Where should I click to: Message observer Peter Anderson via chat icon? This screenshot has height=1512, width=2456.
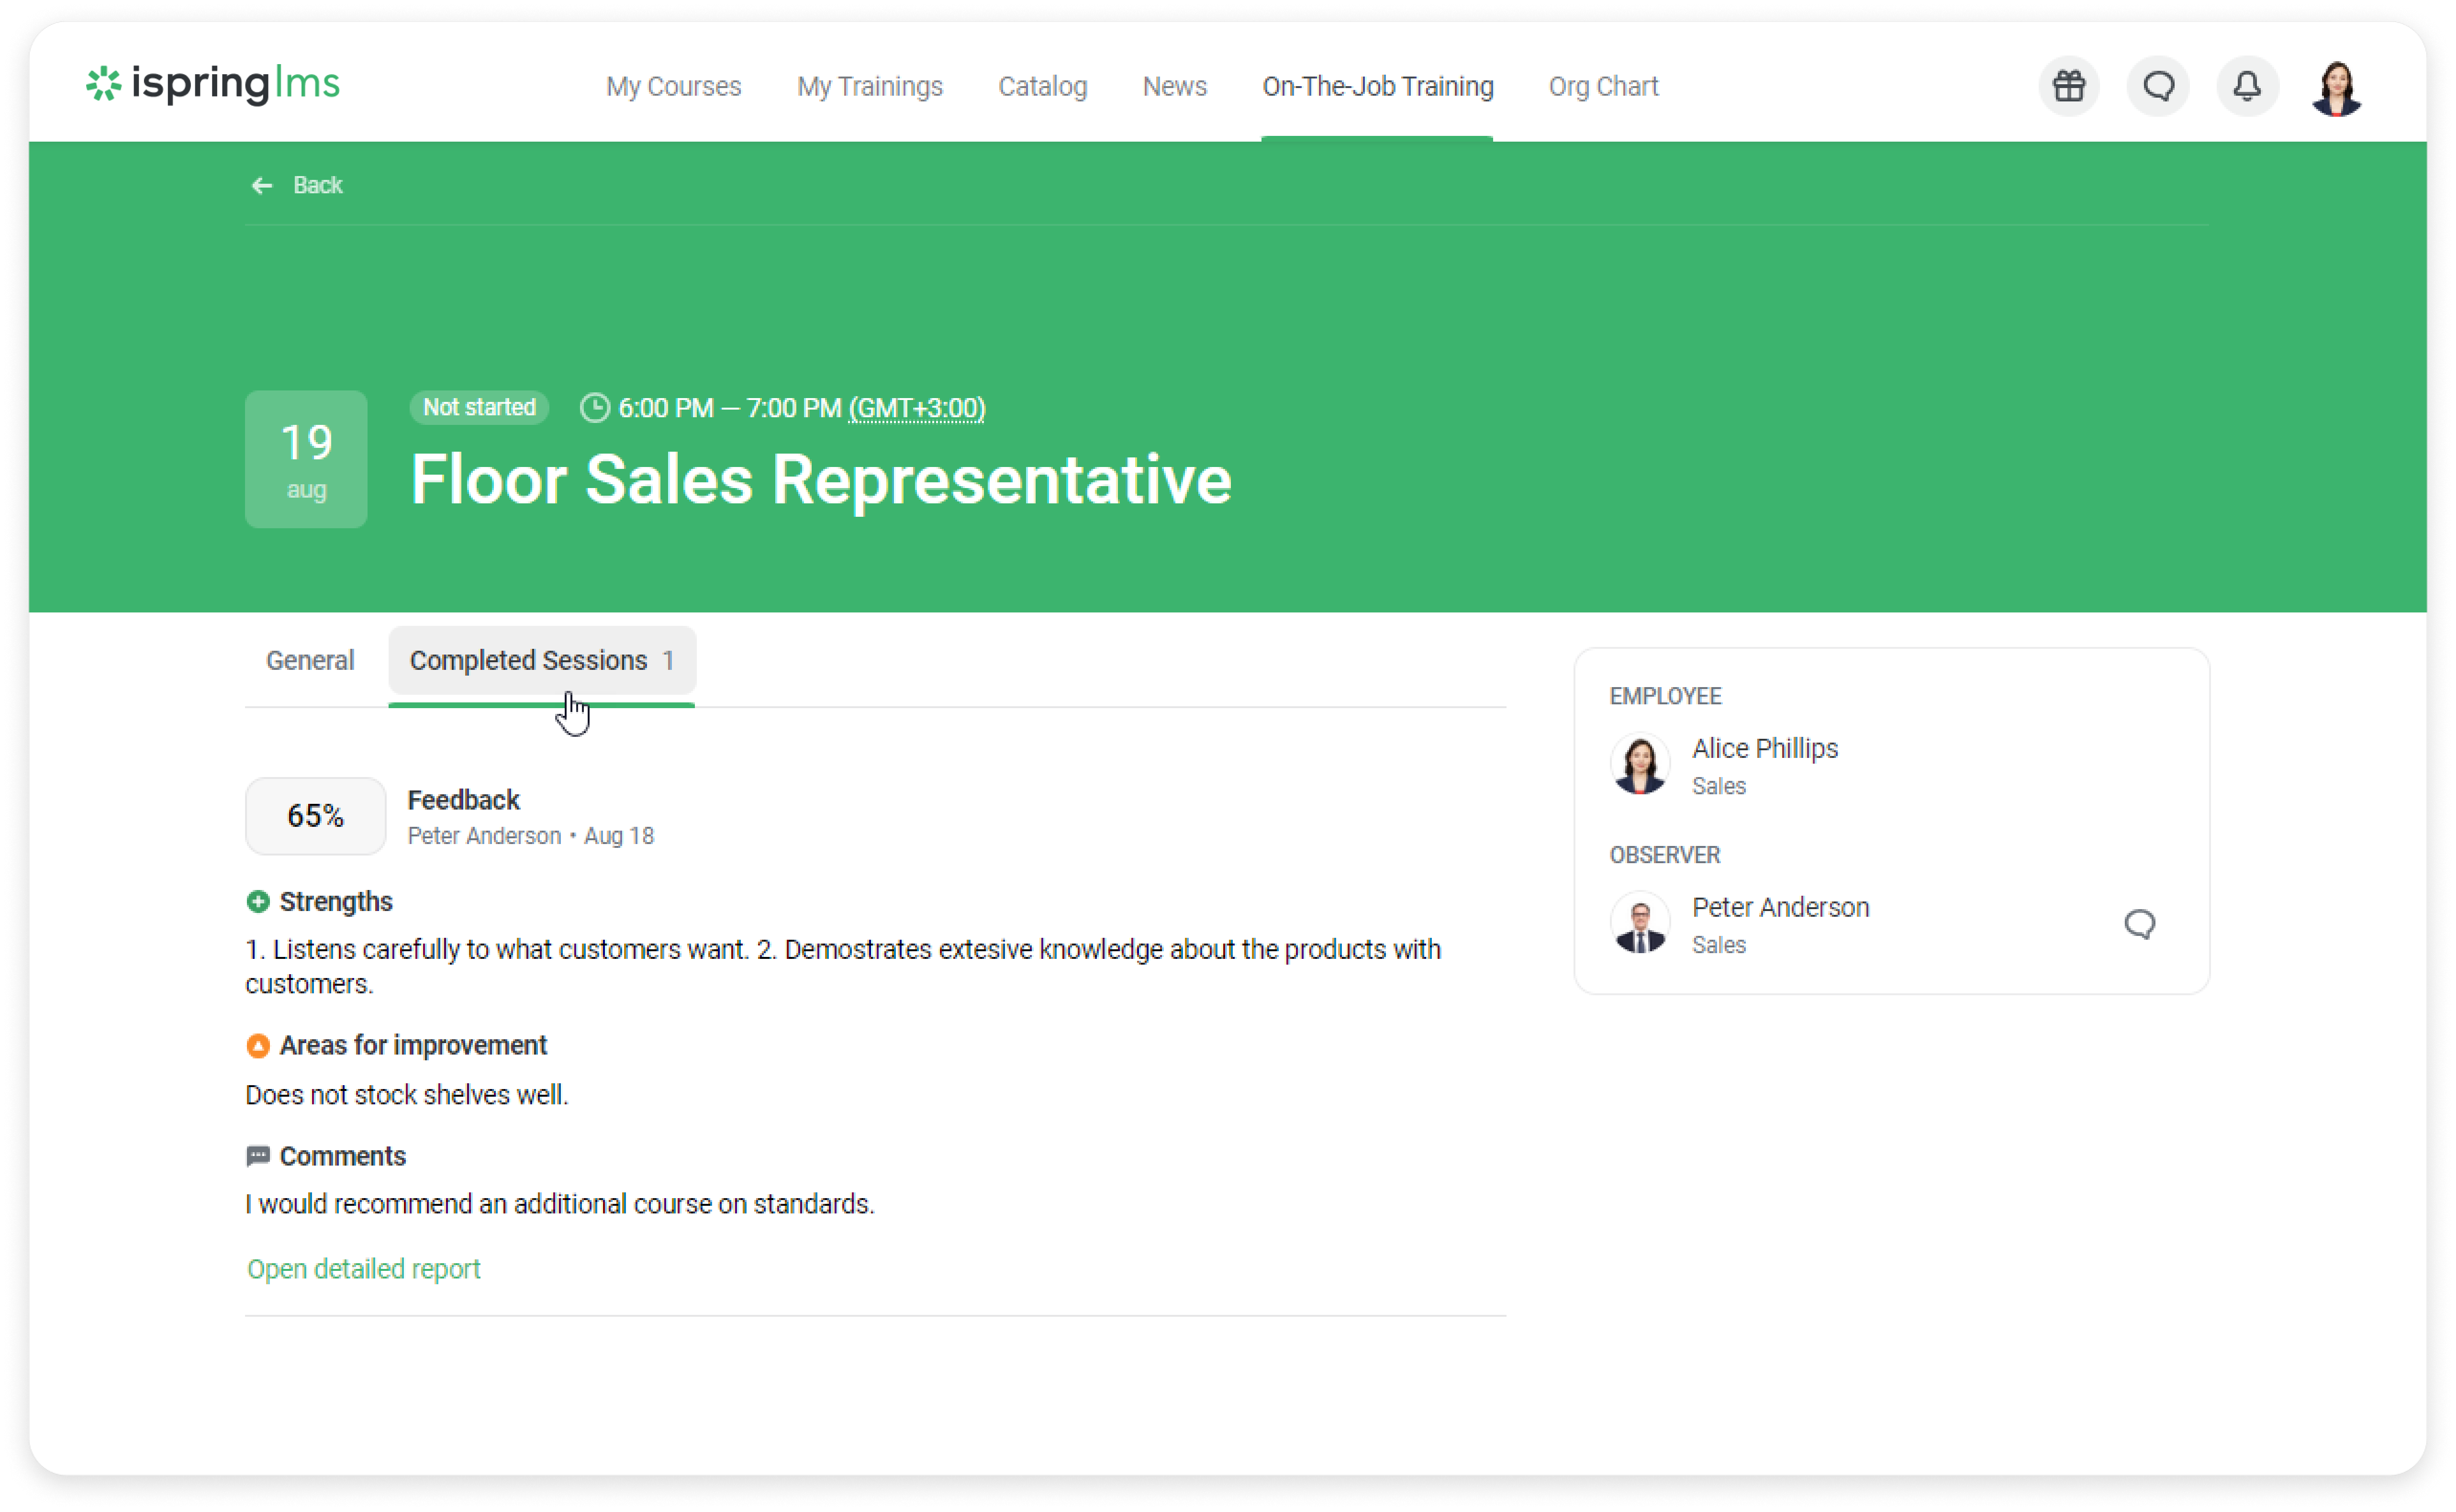(2139, 924)
